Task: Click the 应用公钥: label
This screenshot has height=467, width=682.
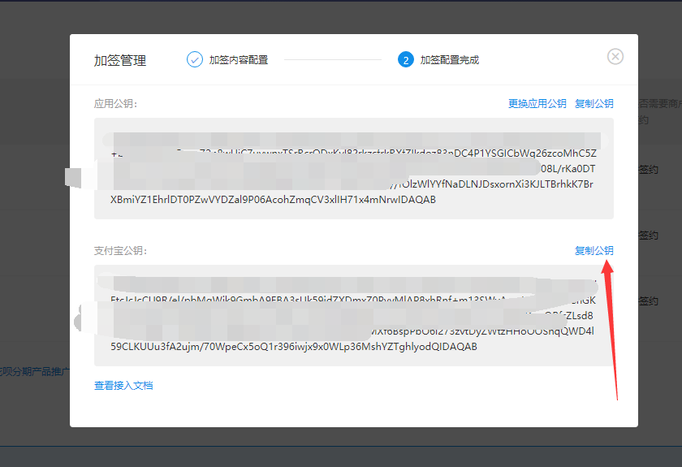Action: click(115, 104)
